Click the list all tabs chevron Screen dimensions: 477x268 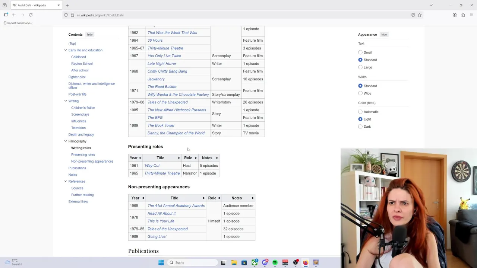[431, 5]
